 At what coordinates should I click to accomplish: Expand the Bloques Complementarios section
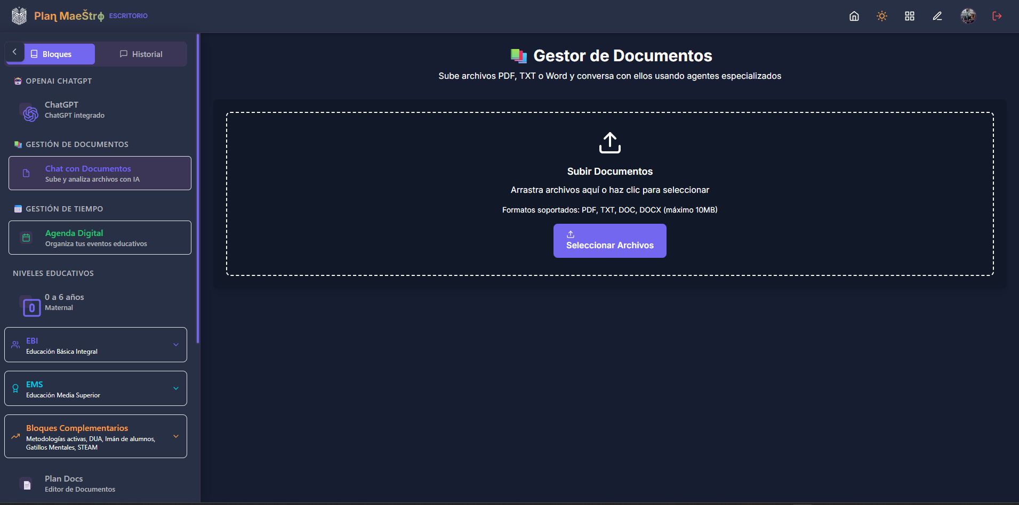click(x=95, y=436)
